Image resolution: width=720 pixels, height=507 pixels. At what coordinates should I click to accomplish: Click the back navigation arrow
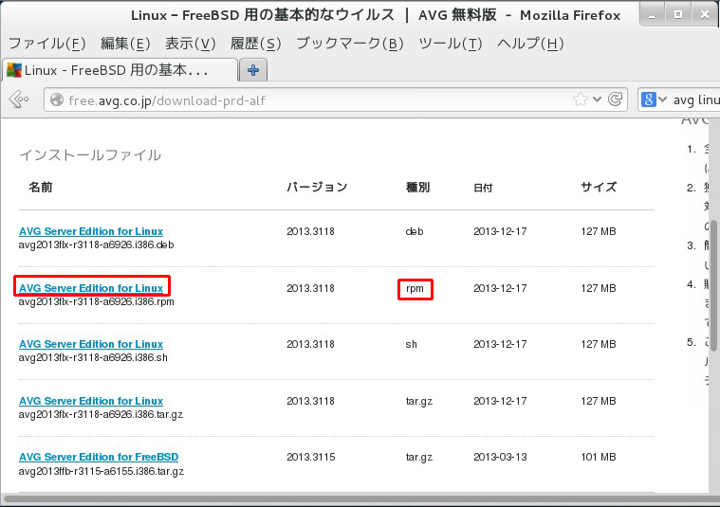pyautogui.click(x=17, y=100)
